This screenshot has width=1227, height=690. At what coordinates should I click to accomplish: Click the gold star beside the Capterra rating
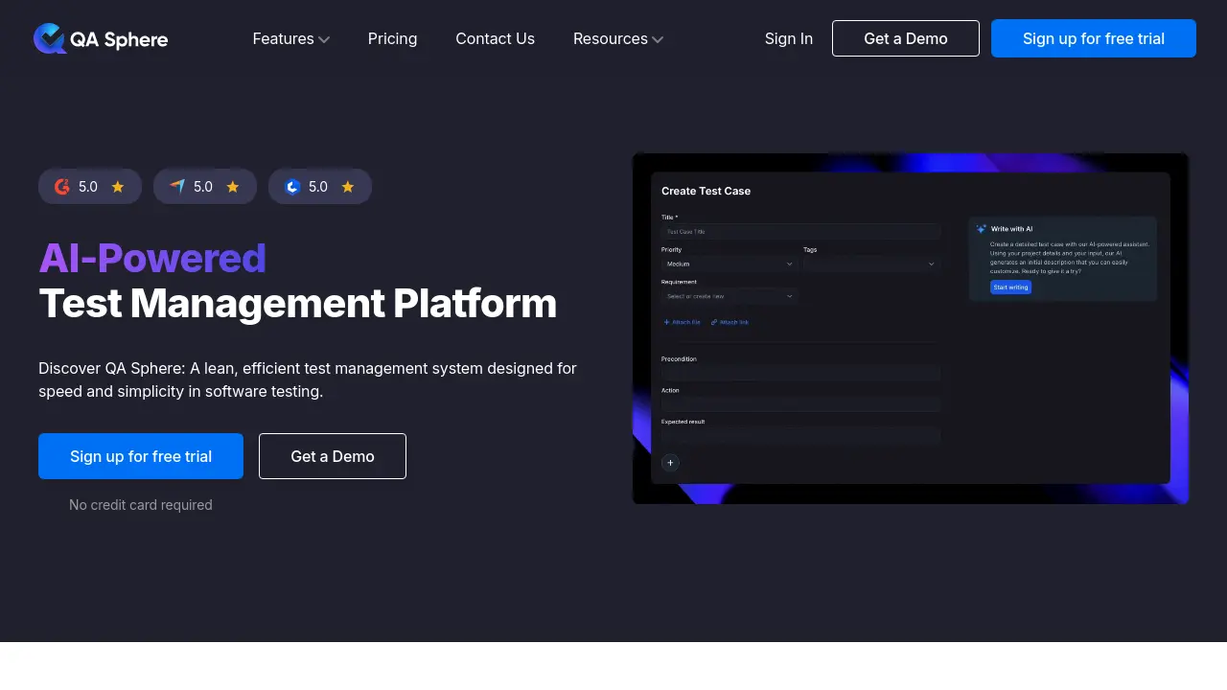(233, 187)
